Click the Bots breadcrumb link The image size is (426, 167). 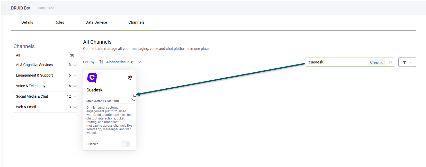tap(41, 8)
